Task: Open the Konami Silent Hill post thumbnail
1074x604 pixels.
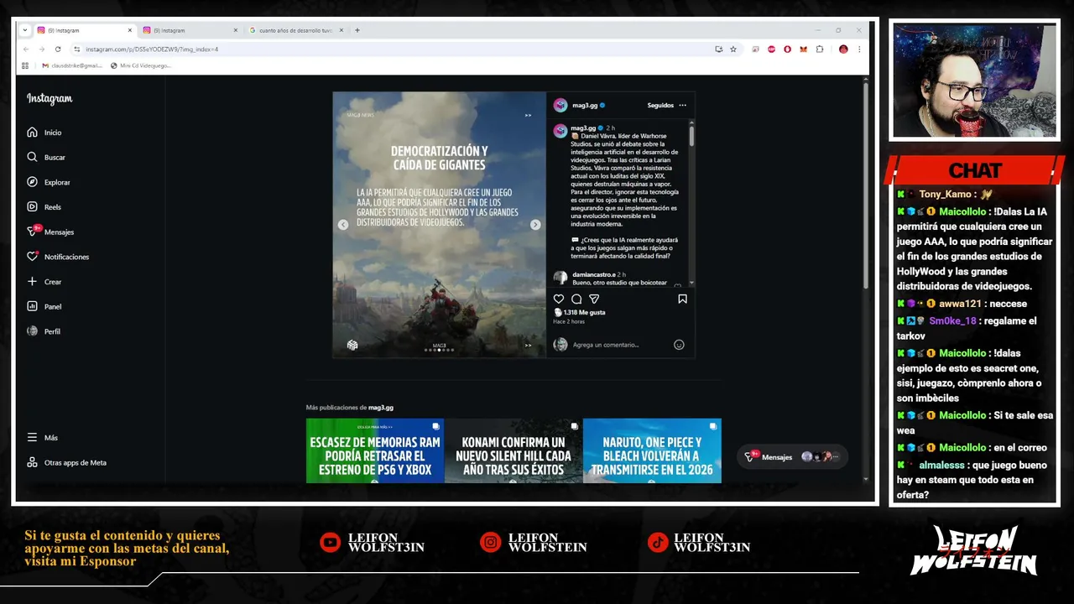Action: tap(514, 450)
